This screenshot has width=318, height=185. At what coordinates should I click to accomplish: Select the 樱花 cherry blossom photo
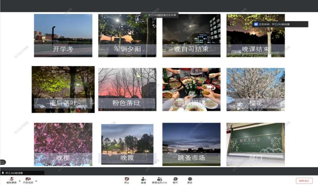[x=255, y=89]
